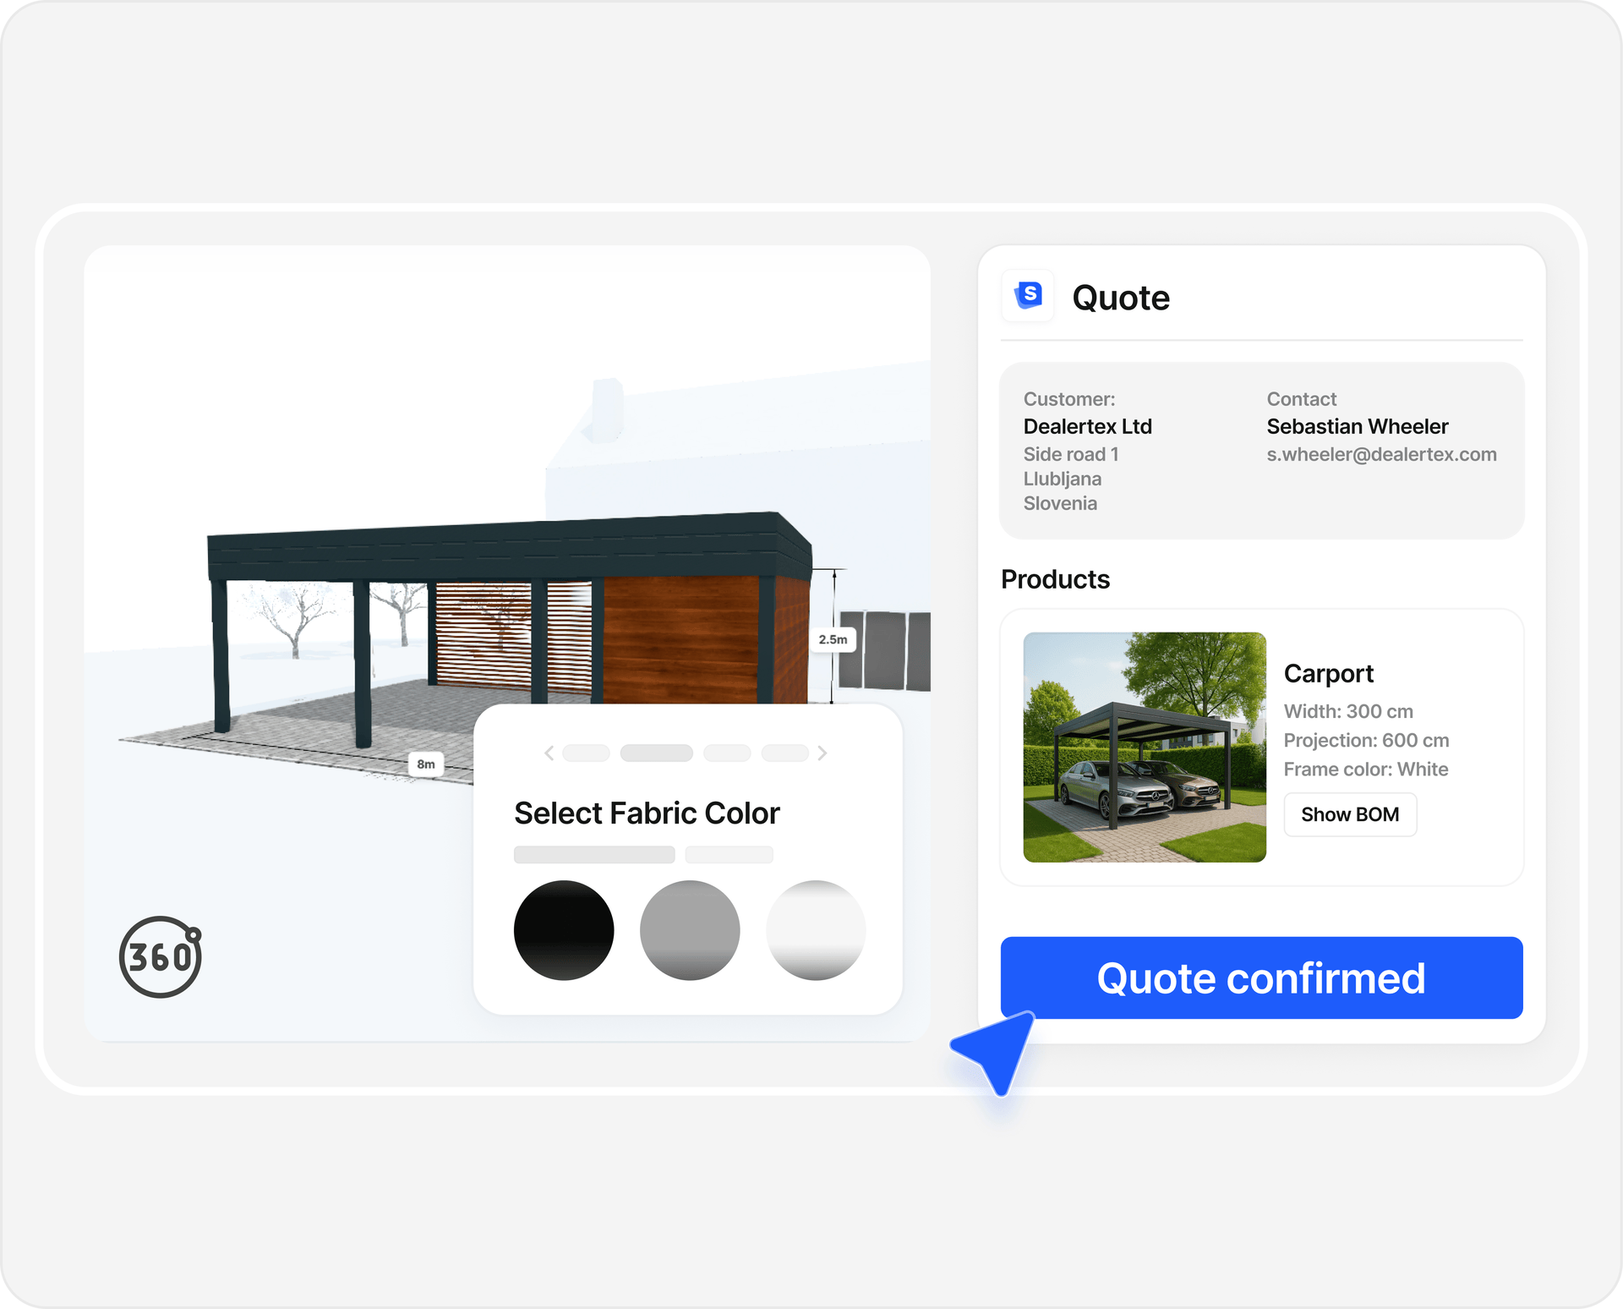Click the s.wheeler@dealertex.com email address
1623x1309 pixels.
click(x=1380, y=454)
